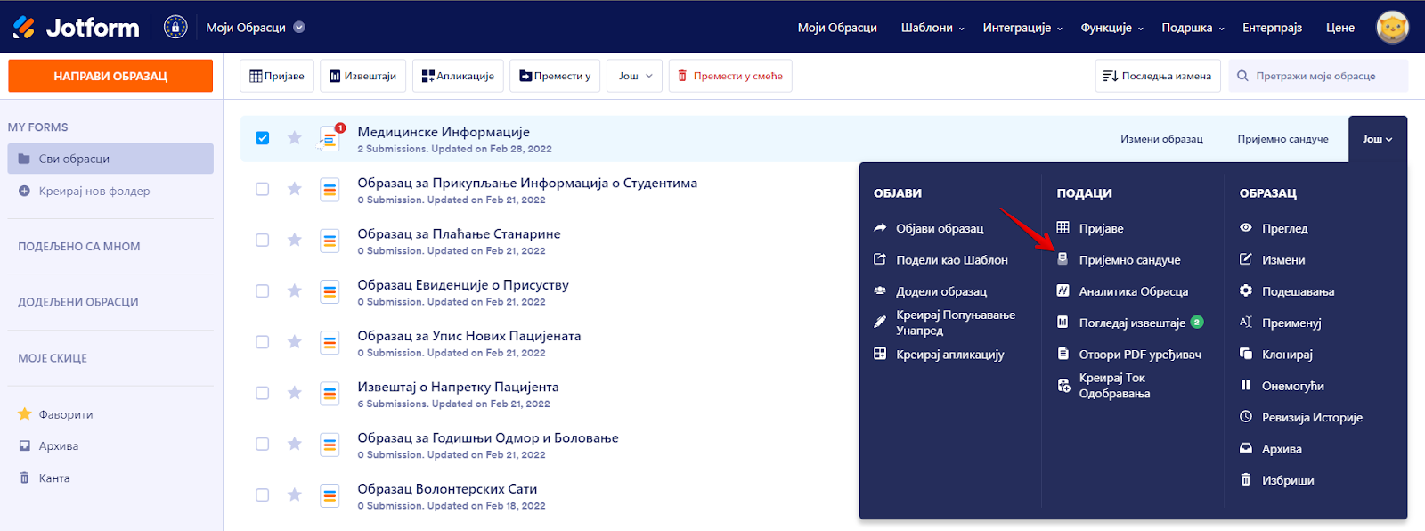Tick Образац за Упис Нових Пацијената checkbox
1425x531 pixels.
pyautogui.click(x=262, y=342)
